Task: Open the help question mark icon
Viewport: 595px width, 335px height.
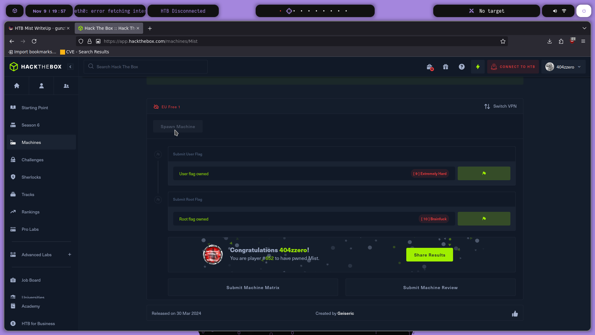Action: click(x=462, y=67)
